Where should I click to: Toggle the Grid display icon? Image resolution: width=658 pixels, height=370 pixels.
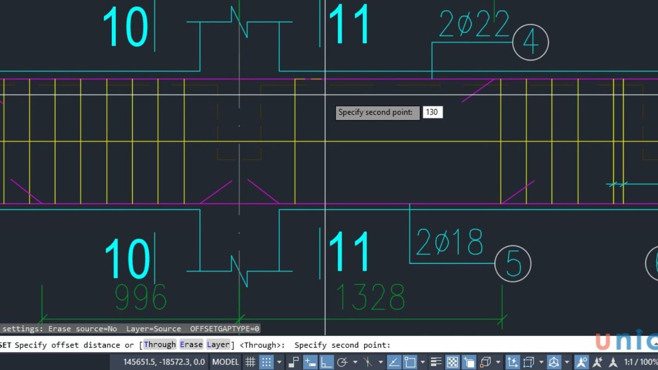[250, 362]
